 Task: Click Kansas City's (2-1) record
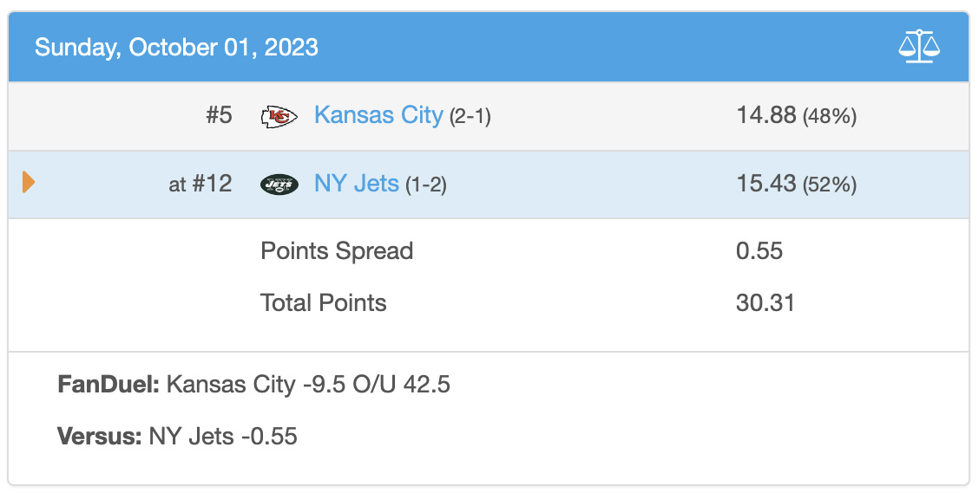pos(470,116)
